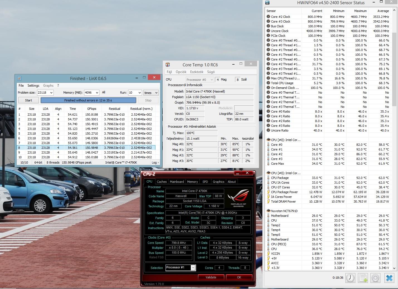Click the icon beside Total CPU Usage row

click(x=268, y=83)
